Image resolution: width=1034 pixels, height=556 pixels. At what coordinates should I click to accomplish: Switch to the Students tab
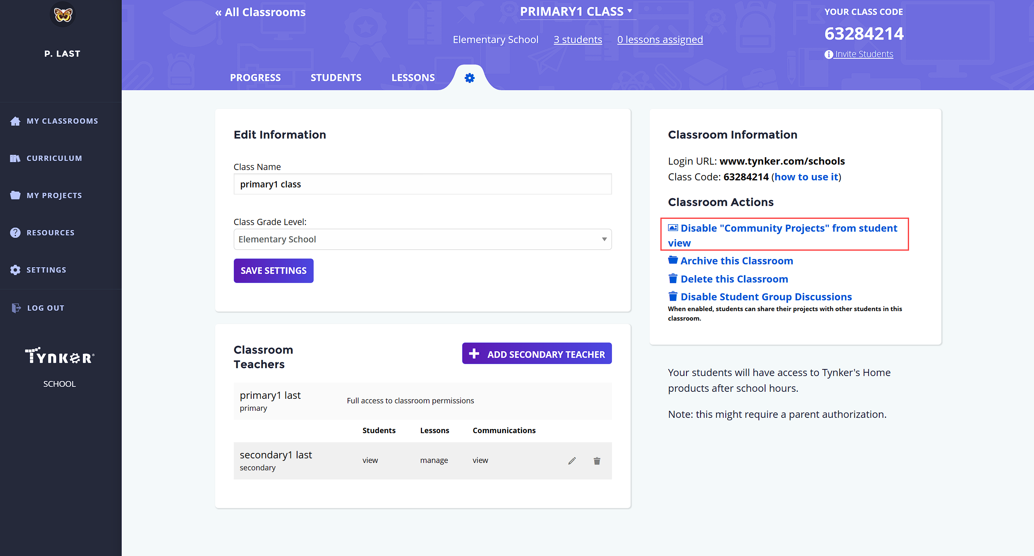pyautogui.click(x=336, y=78)
